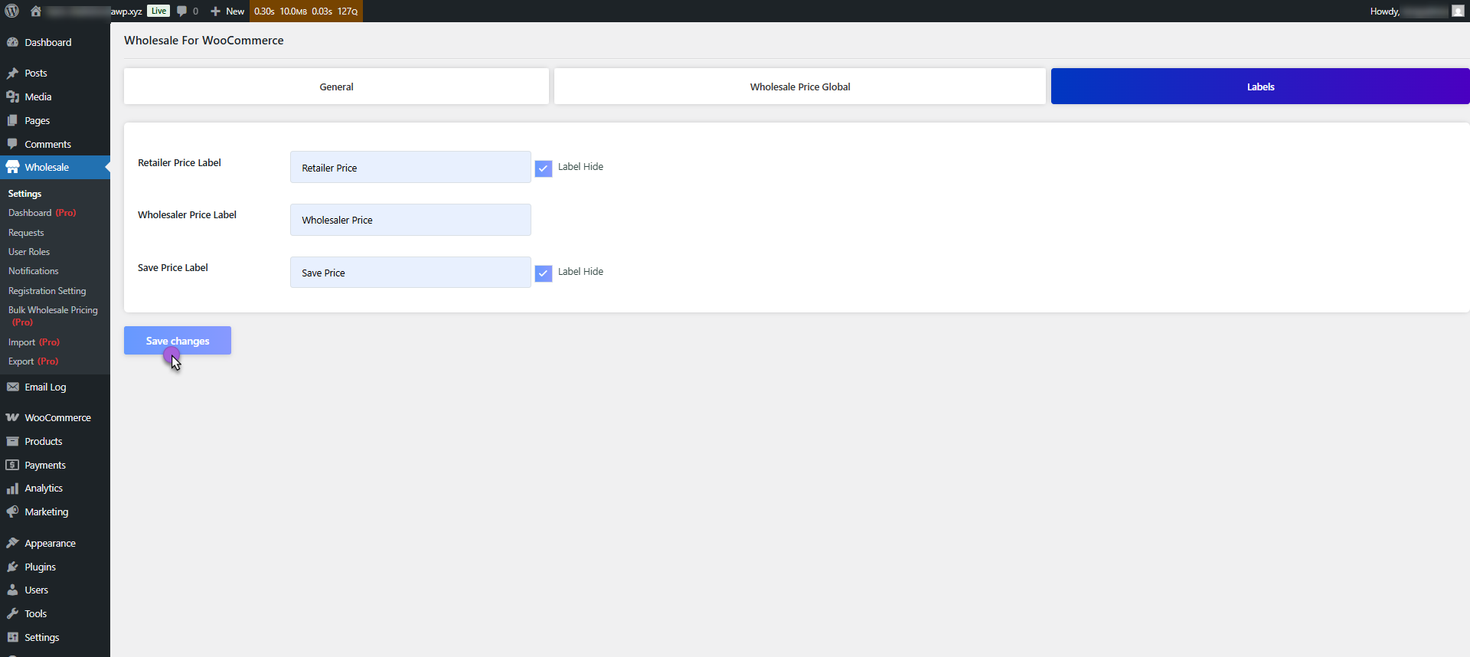1470x657 pixels.
Task: Click the Settings sliders icon in sidebar
Action: click(12, 638)
